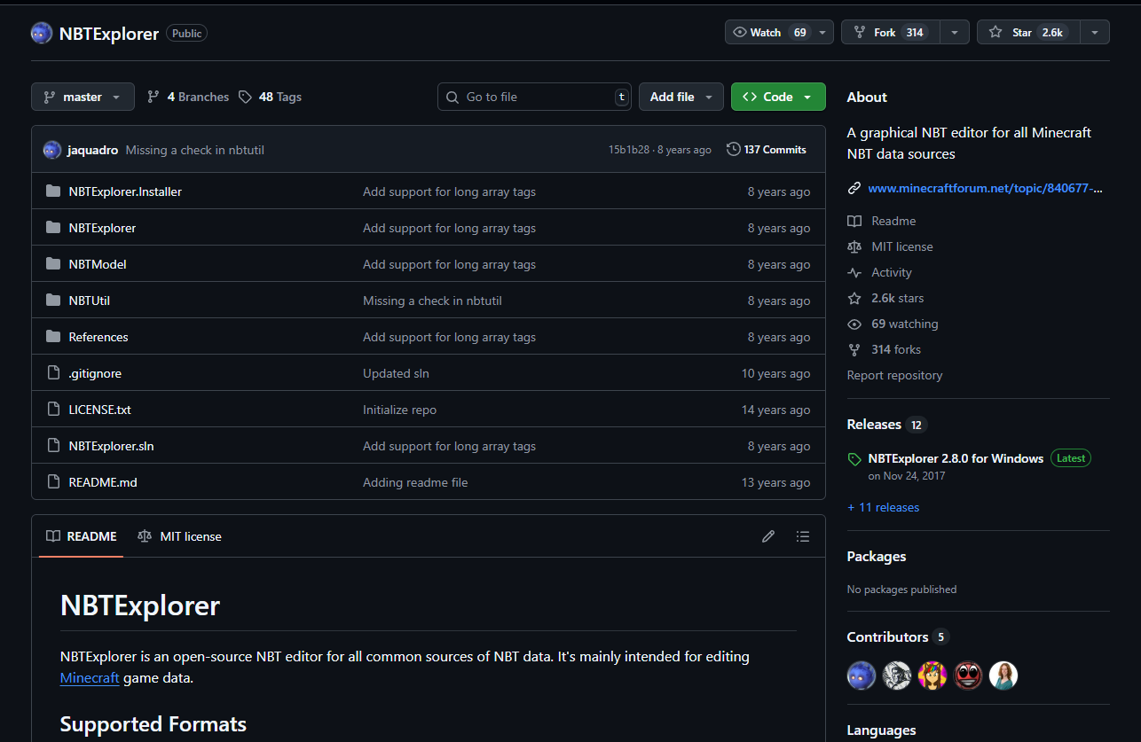Open the 'Adding readme file' commit message
This screenshot has height=742, width=1141.
click(415, 482)
